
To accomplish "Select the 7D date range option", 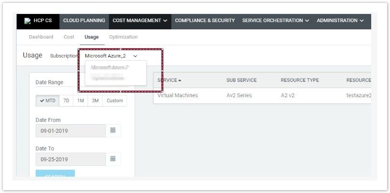I will coord(67,101).
